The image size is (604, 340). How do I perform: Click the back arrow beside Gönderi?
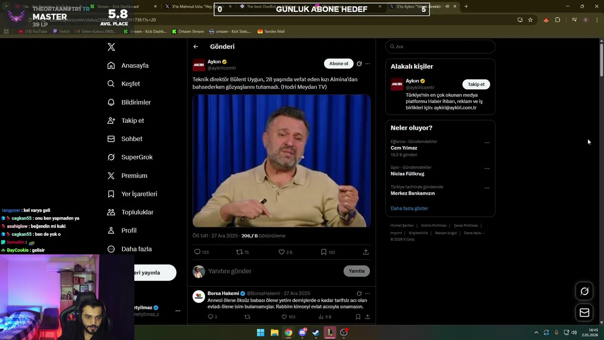click(196, 47)
